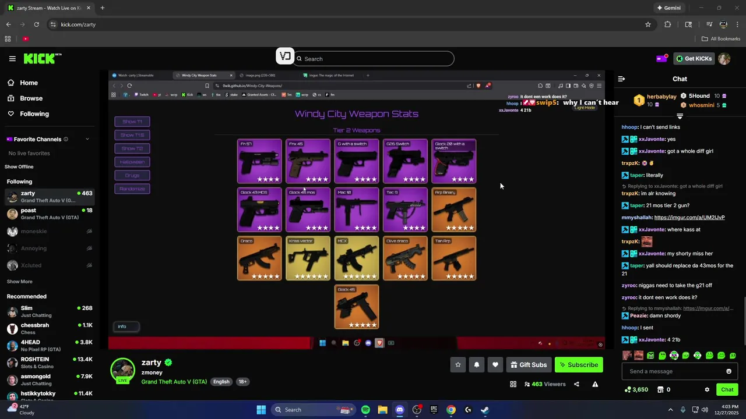Click the YouTube bookmark in bookmarks bar
The image size is (746, 419).
click(x=25, y=39)
